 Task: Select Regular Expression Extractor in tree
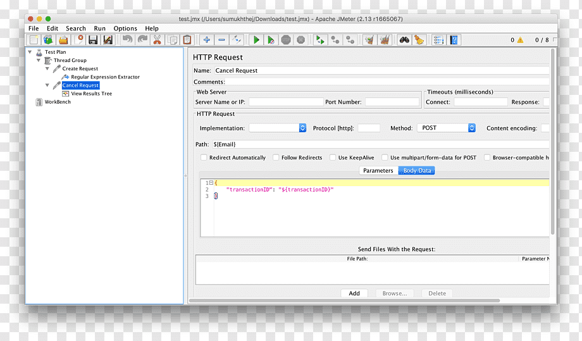[x=106, y=77]
